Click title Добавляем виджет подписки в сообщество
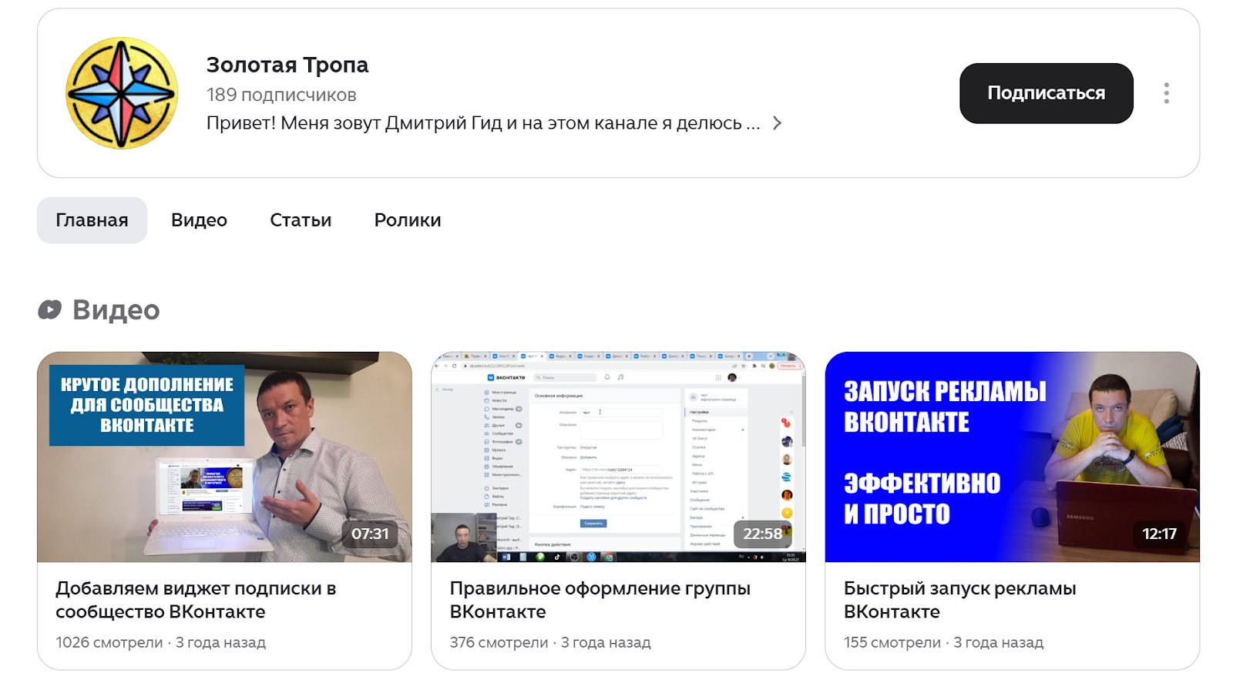This screenshot has height=683, width=1233. (196, 600)
